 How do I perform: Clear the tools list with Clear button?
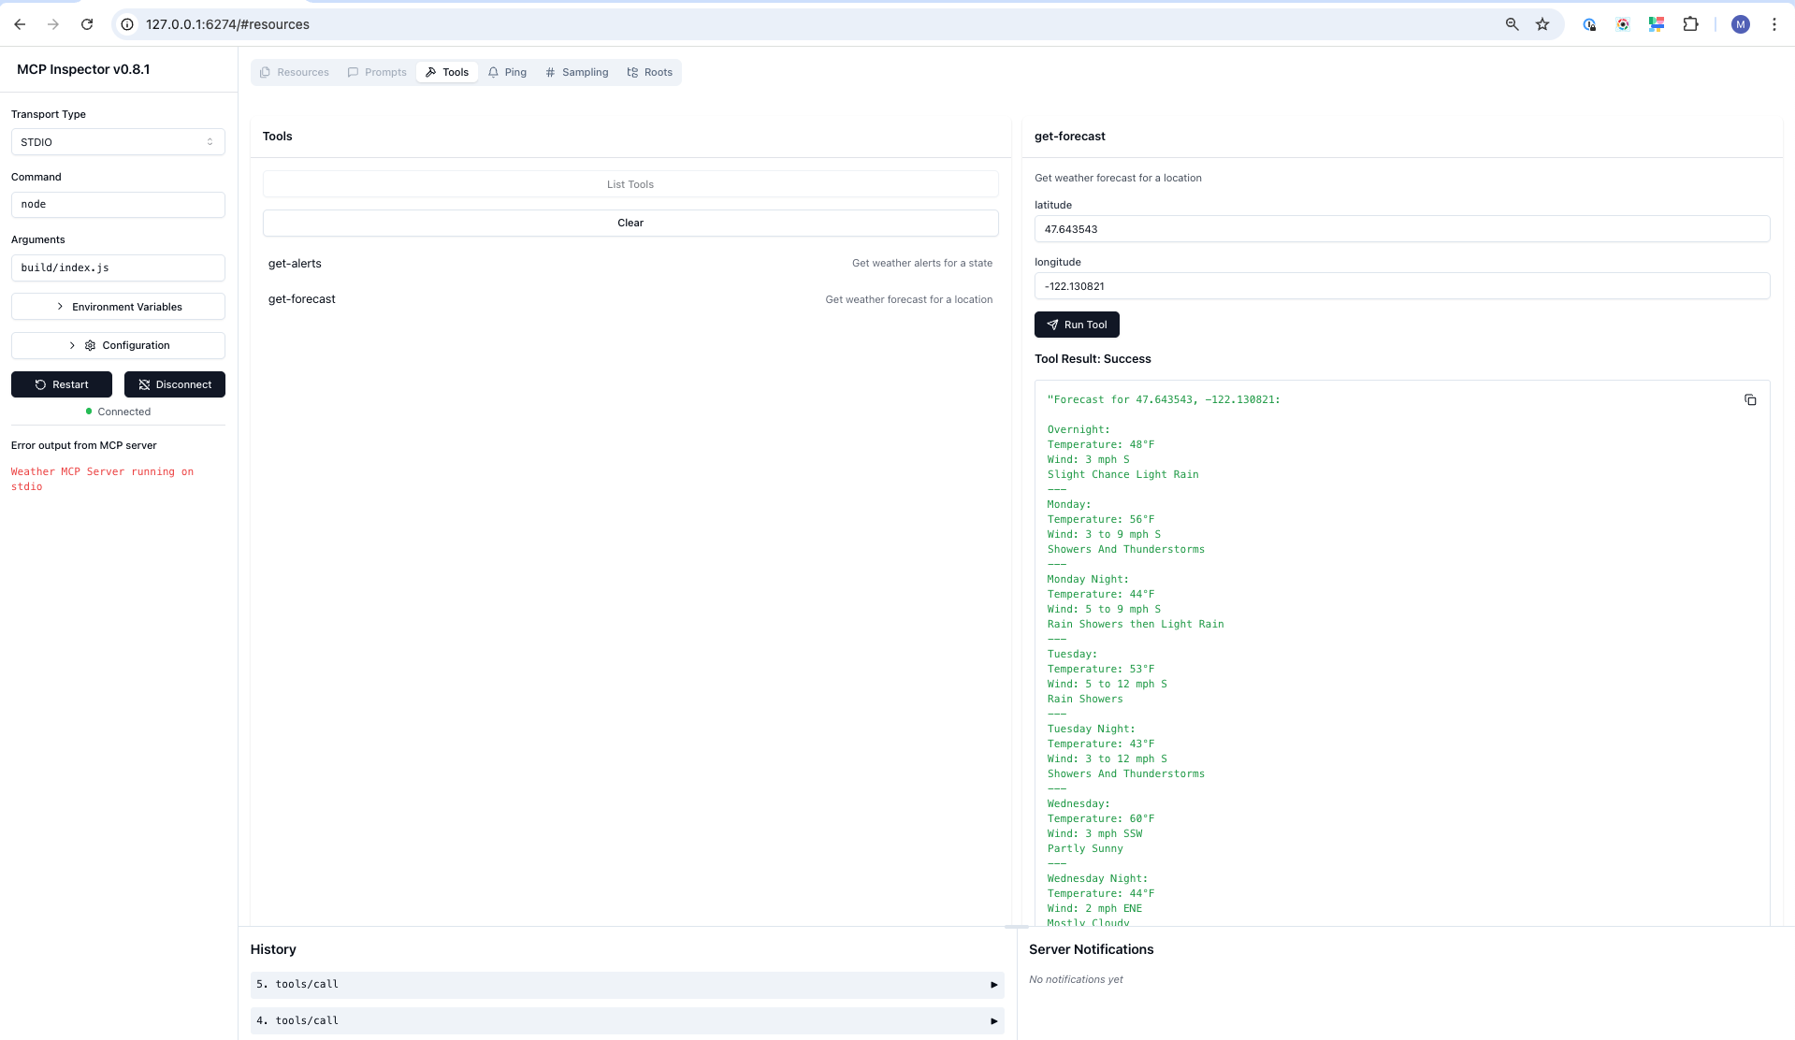click(x=630, y=223)
